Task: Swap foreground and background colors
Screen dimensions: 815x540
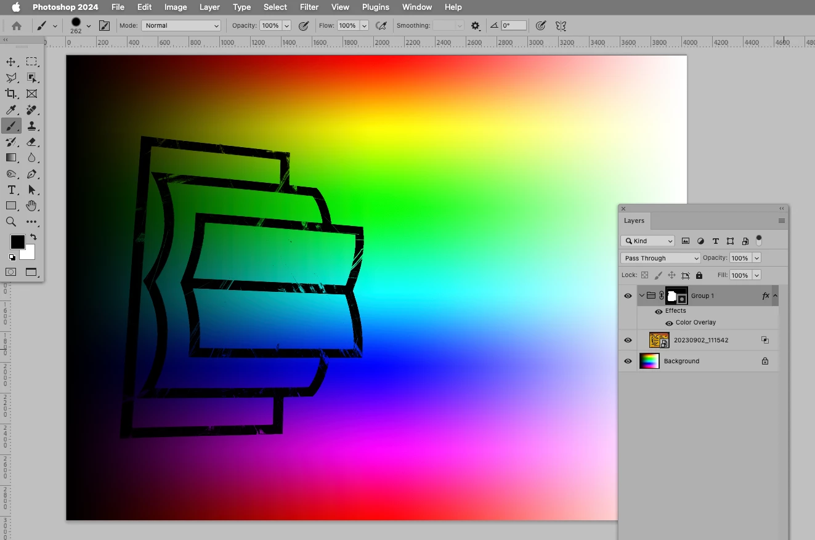Action: [33, 237]
